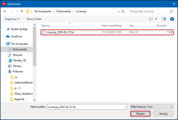Open help with the question mark icon

(172, 19)
